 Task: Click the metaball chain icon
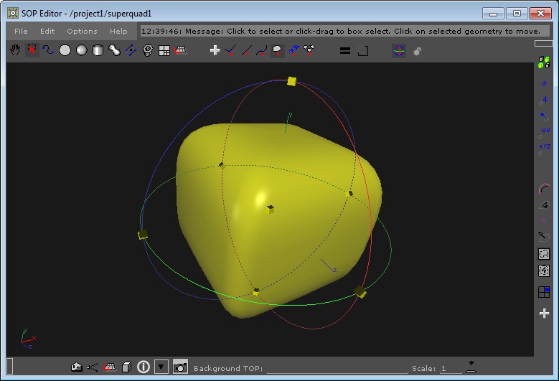click(x=114, y=50)
